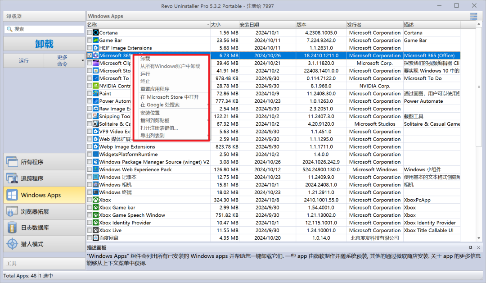Open 所有程序 in the sidebar
The image size is (486, 283).
[44, 162]
